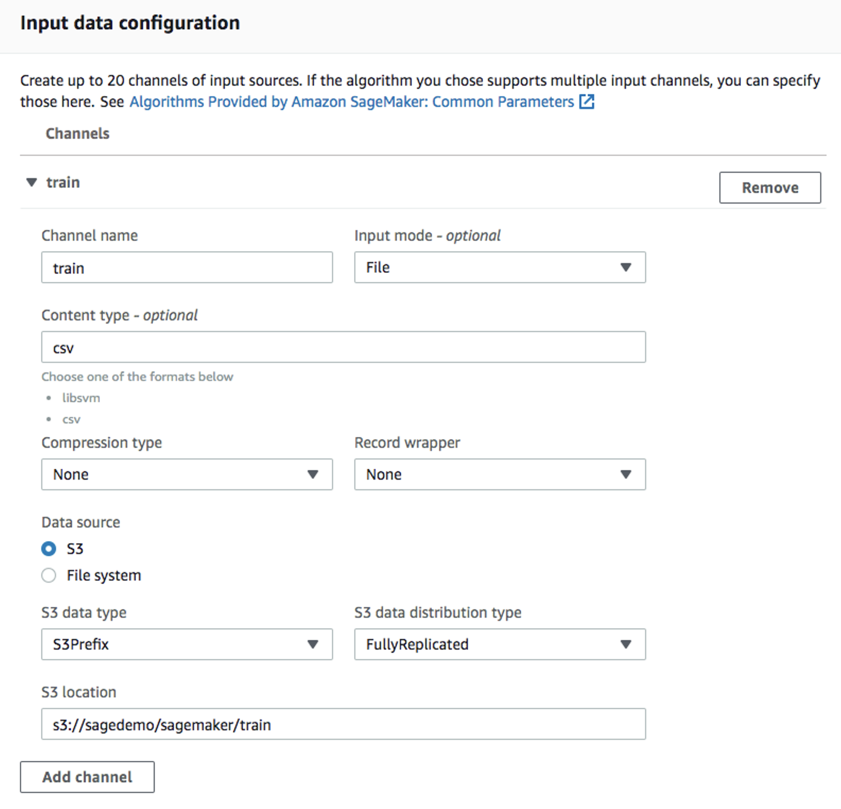The image size is (841, 809).
Task: Click the Compression type dropdown arrow
Action: pos(313,475)
